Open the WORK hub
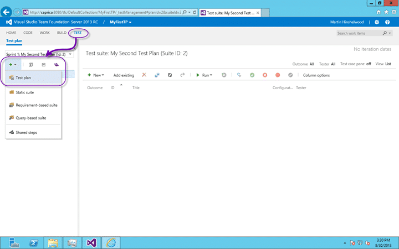Image resolution: width=399 pixels, height=249 pixels. [44, 33]
